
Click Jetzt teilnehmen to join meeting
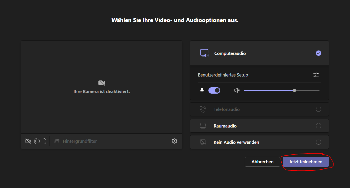coord(306,162)
